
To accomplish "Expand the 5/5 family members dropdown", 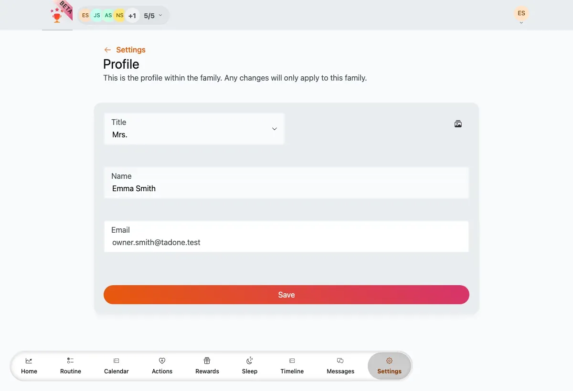I will (153, 16).
